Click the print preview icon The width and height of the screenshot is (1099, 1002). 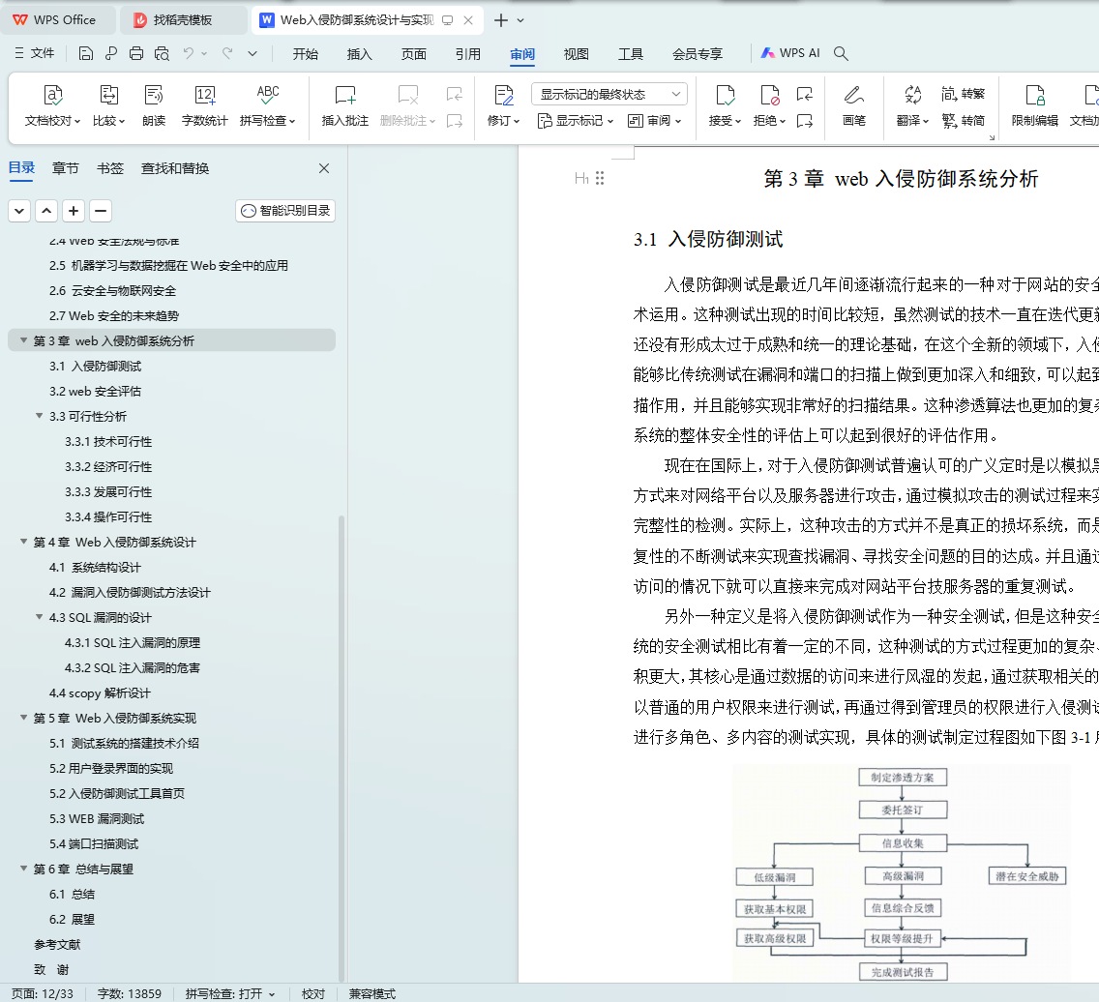(162, 53)
